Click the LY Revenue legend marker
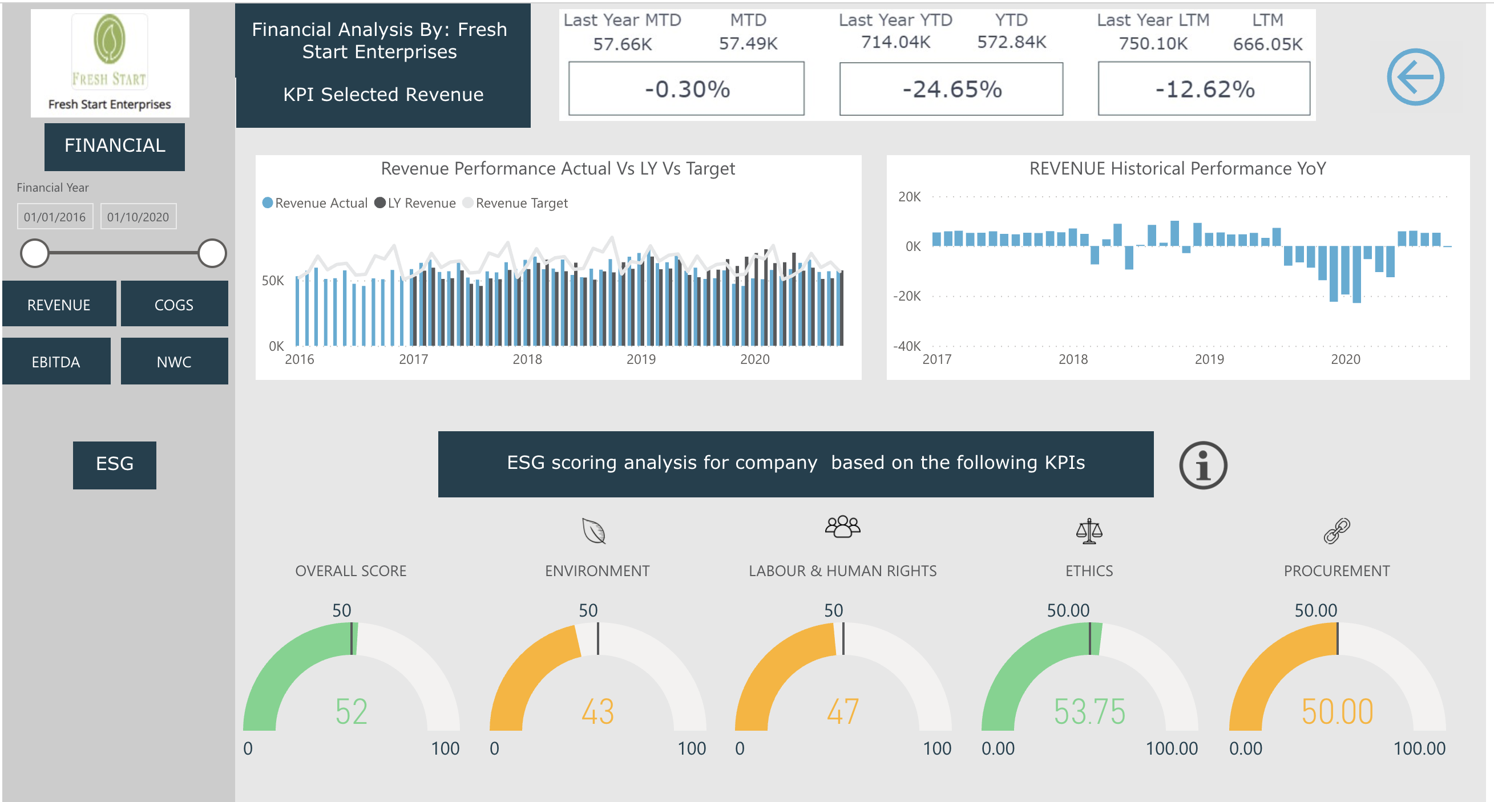The image size is (1494, 802). pos(380,202)
